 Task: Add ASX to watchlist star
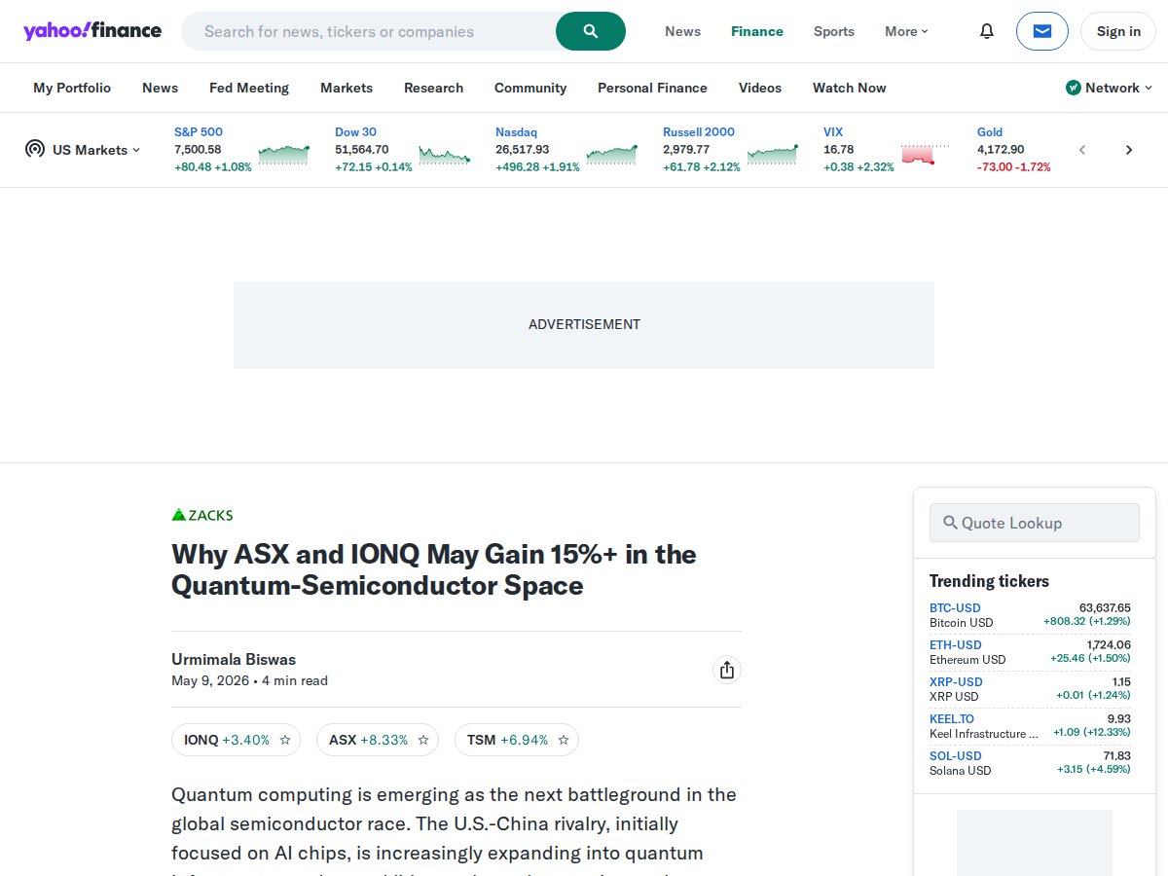(x=423, y=740)
